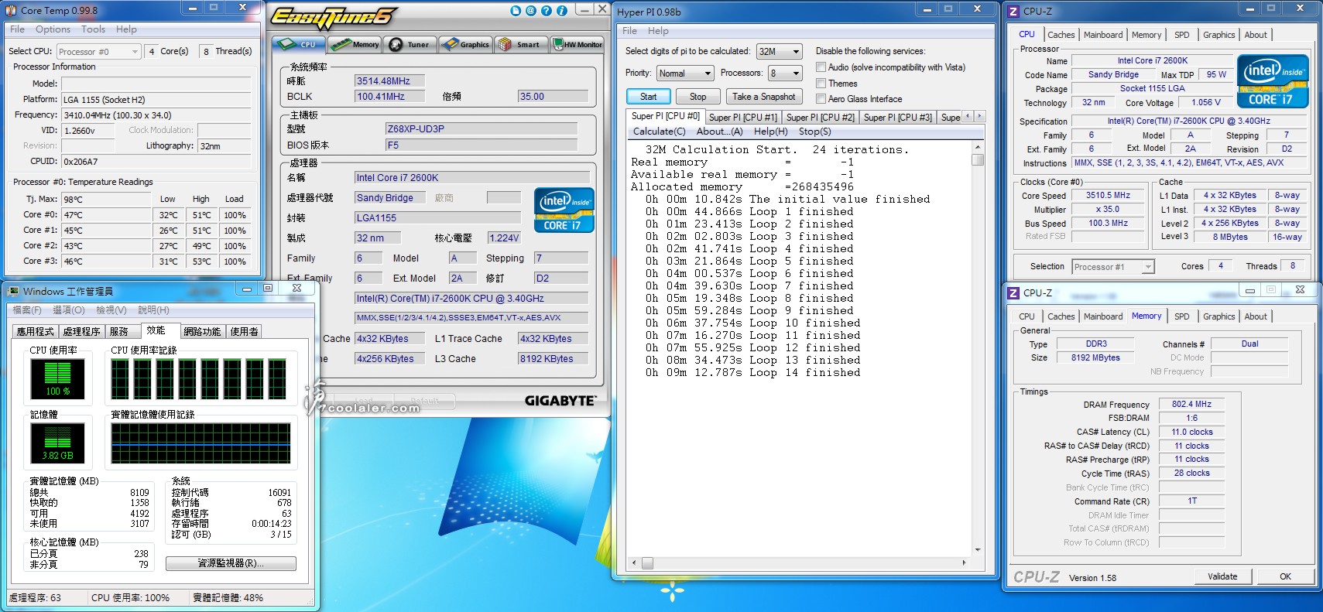Toggle the Aero Glass Interface checkbox
This screenshot has width=1323, height=612.
coord(821,99)
